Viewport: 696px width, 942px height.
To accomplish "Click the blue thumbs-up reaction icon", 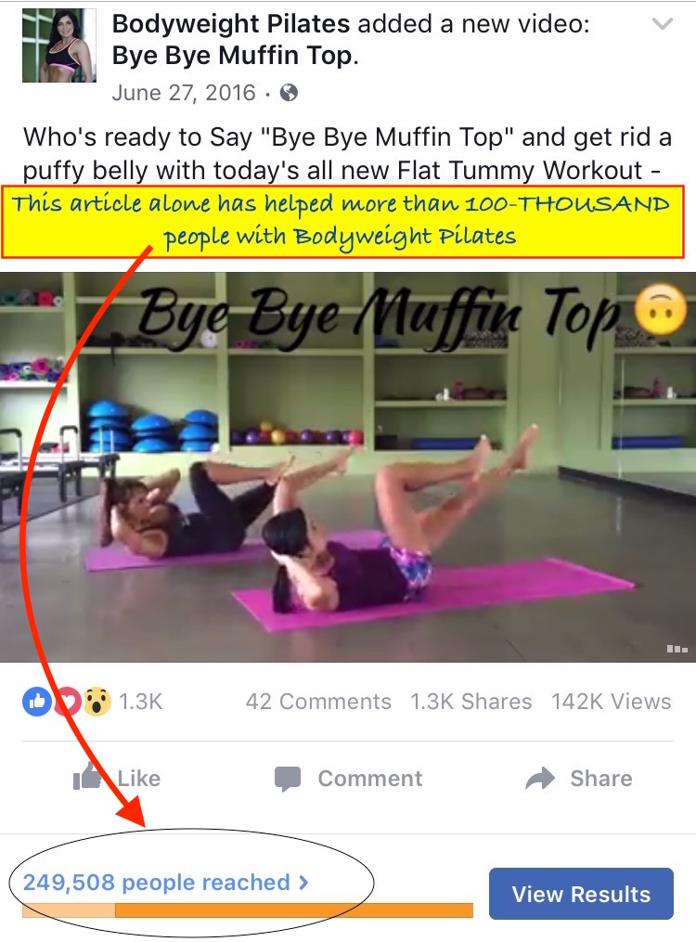I will pos(37,701).
